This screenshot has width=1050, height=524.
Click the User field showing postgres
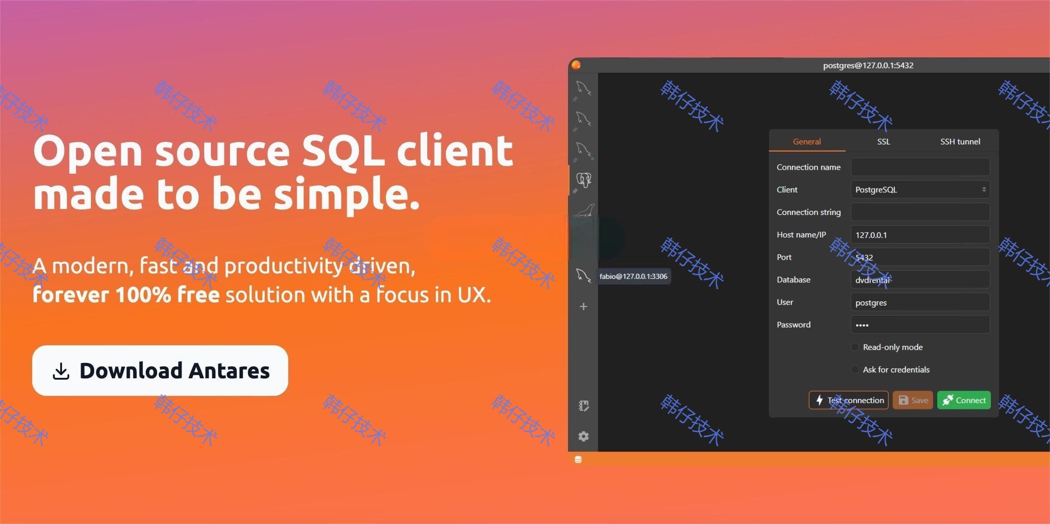click(x=920, y=302)
